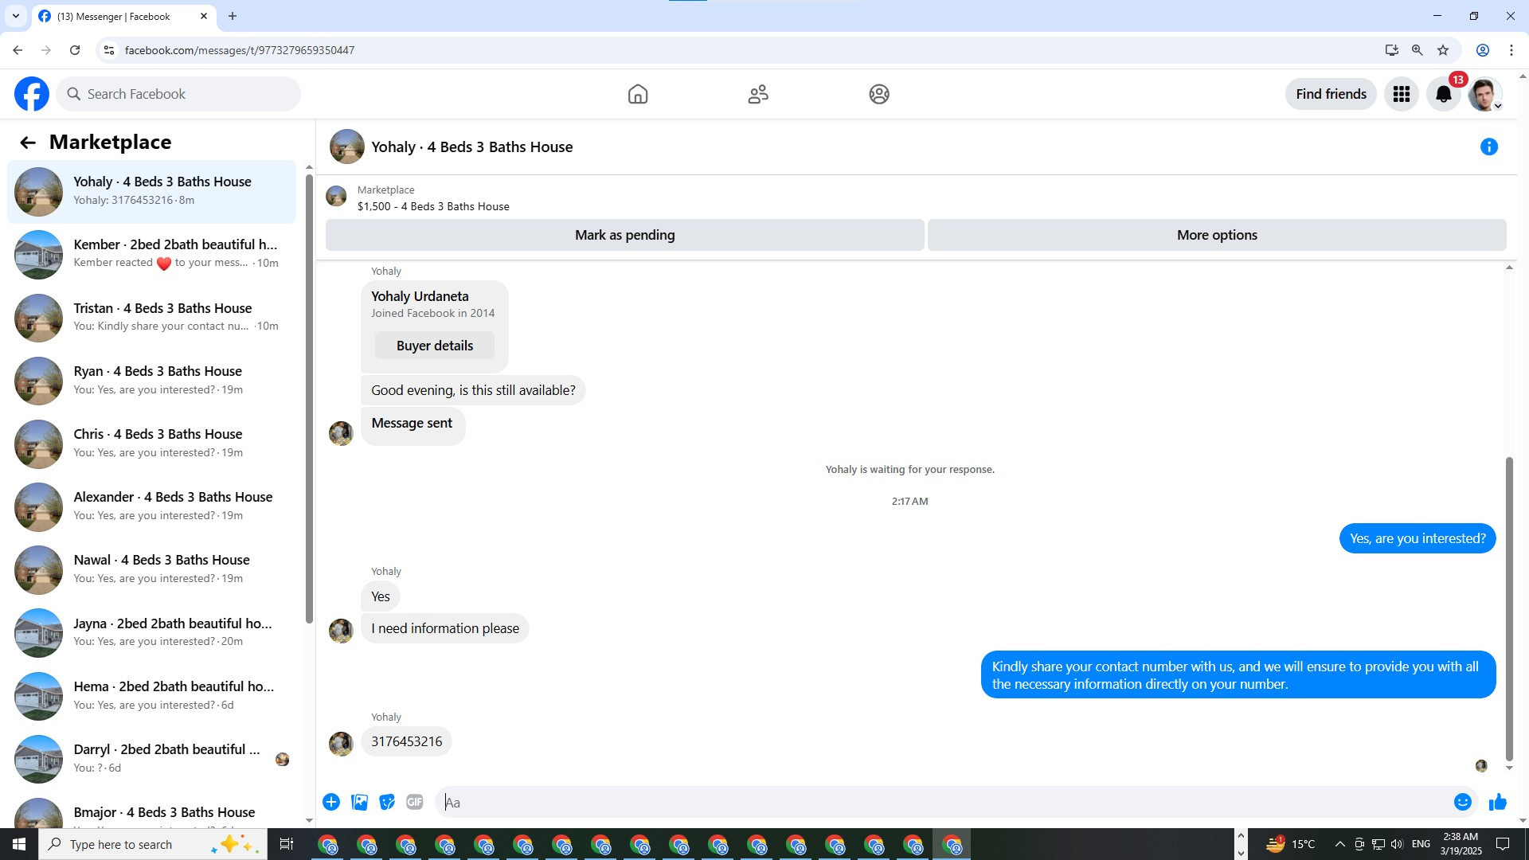Click the 'I need information please' message
This screenshot has height=860, width=1529.
(444, 628)
